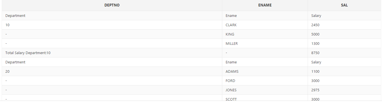The height and width of the screenshot is (102, 382).
Task: Click the total salary value 8750
Action: point(344,53)
